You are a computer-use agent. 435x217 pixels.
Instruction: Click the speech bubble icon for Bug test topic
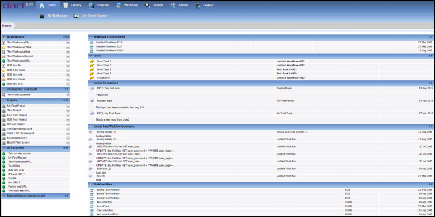point(92,101)
